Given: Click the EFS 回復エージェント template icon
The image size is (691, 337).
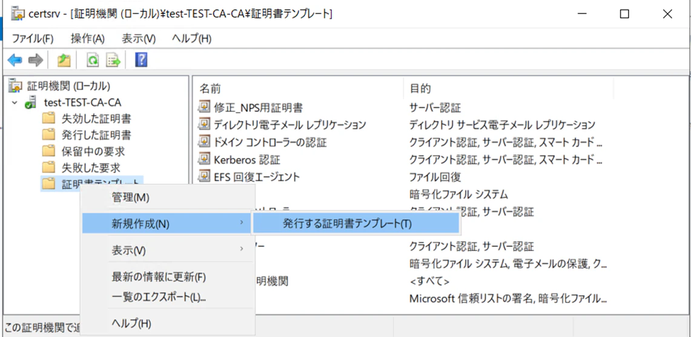Looking at the screenshot, I should [204, 177].
